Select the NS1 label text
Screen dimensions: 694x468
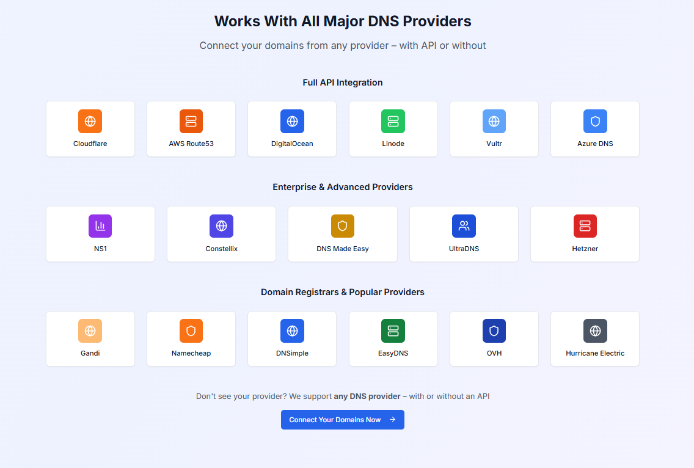[100, 249]
